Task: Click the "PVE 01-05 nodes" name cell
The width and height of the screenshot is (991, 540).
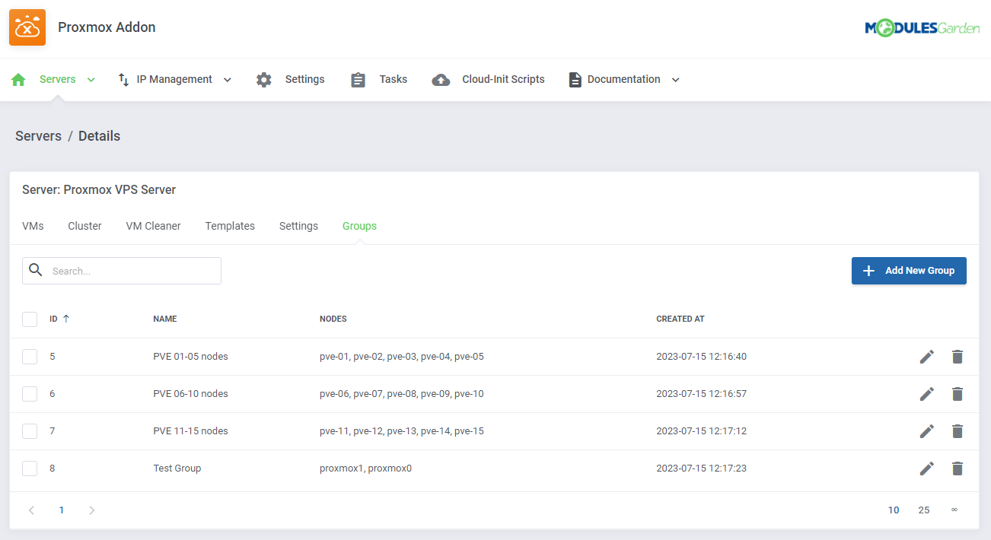Action: point(190,357)
